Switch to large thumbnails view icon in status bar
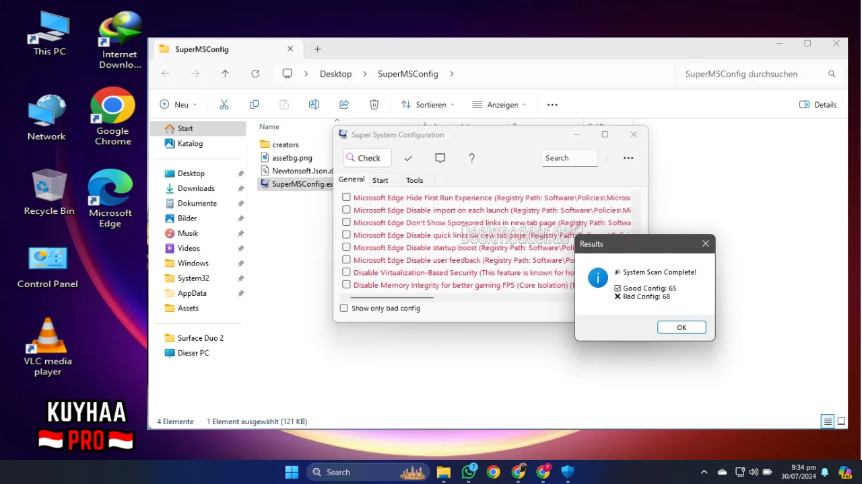Screen dimensions: 862x484 841,421
